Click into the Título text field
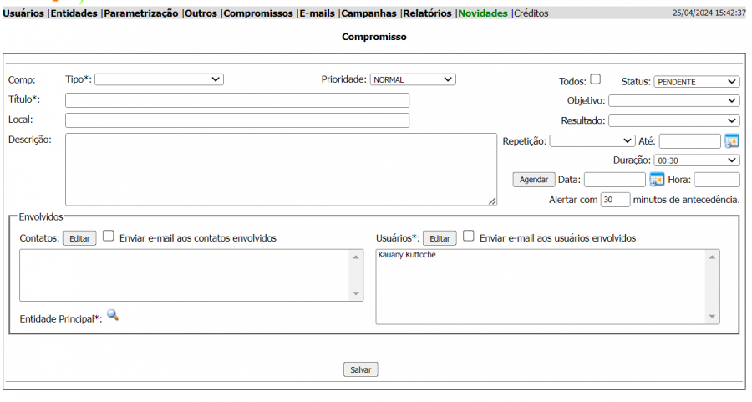752x402 pixels. click(236, 100)
